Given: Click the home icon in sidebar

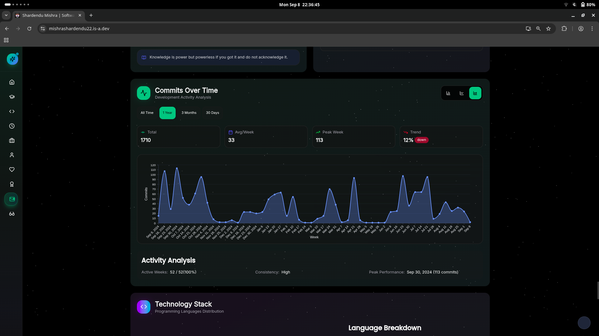Looking at the screenshot, I should point(12,82).
